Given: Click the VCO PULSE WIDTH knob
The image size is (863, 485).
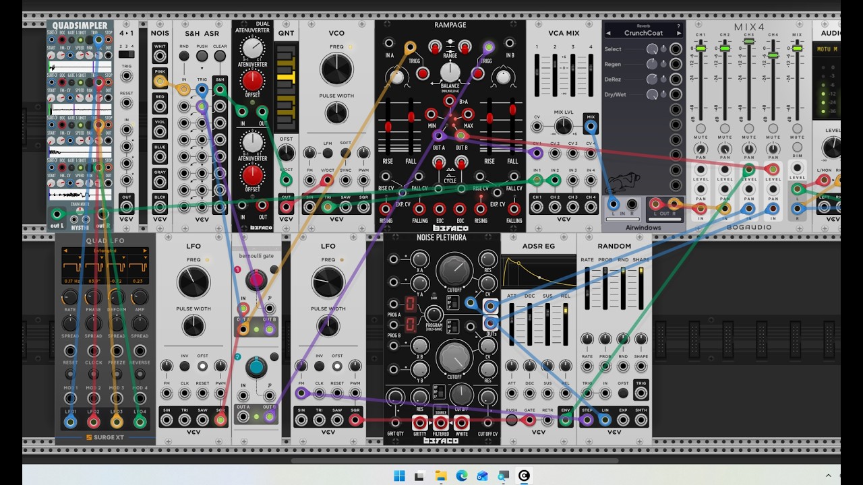Looking at the screenshot, I should pyautogui.click(x=336, y=112).
